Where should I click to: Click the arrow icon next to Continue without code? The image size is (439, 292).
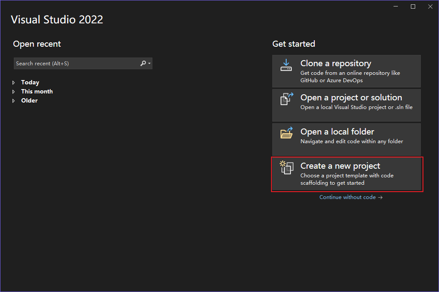click(x=380, y=197)
